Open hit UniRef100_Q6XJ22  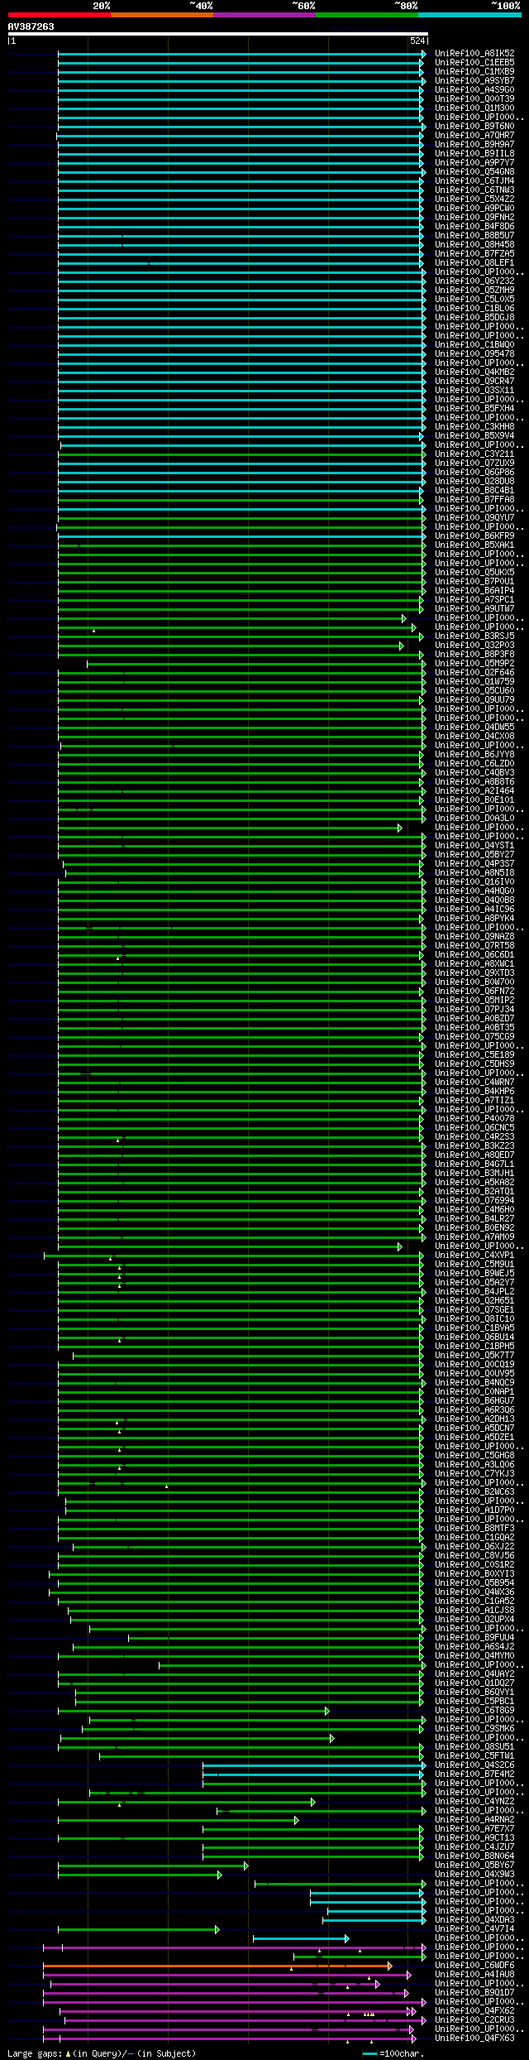(x=474, y=1546)
